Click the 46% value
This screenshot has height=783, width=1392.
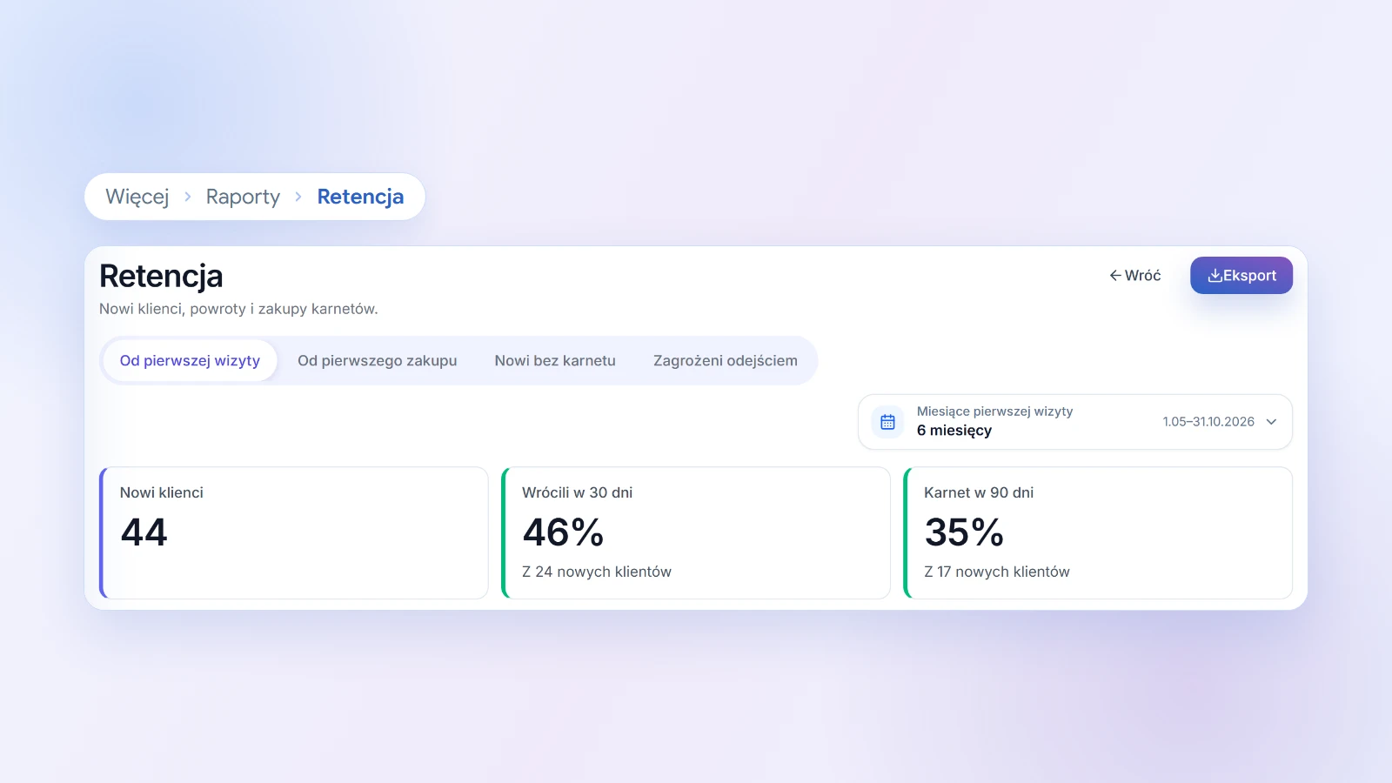[563, 532]
